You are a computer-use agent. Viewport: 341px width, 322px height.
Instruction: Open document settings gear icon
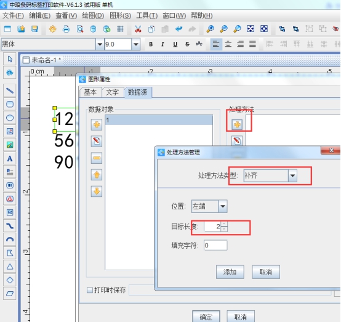53,29
